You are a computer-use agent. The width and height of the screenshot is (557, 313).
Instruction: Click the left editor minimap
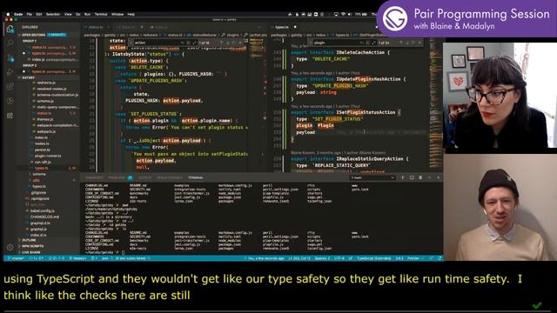[257, 104]
